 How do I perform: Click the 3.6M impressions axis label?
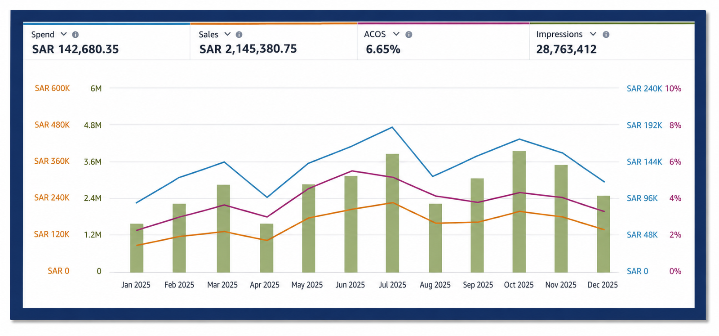pos(93,161)
